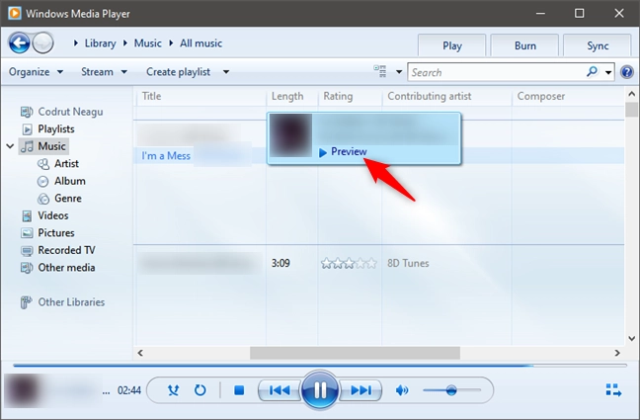This screenshot has width=640, height=420.
Task: Skip to the next track
Action: [360, 390]
